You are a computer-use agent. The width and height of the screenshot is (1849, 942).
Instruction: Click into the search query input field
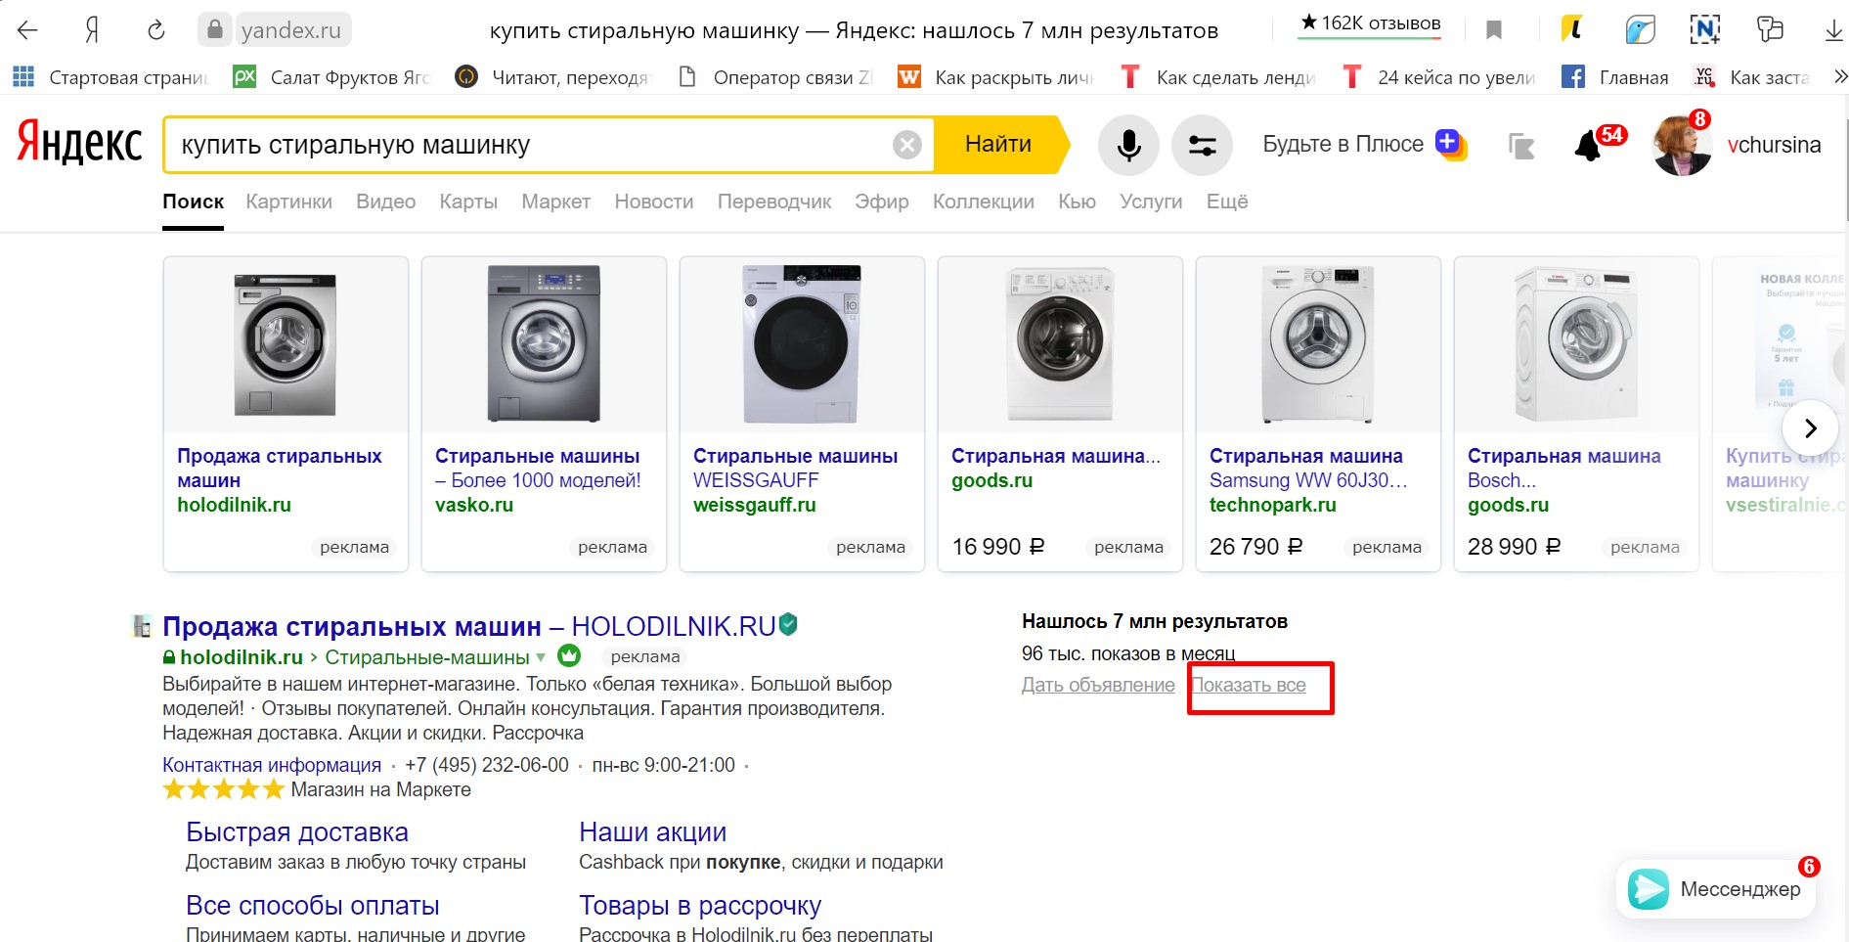[528, 146]
